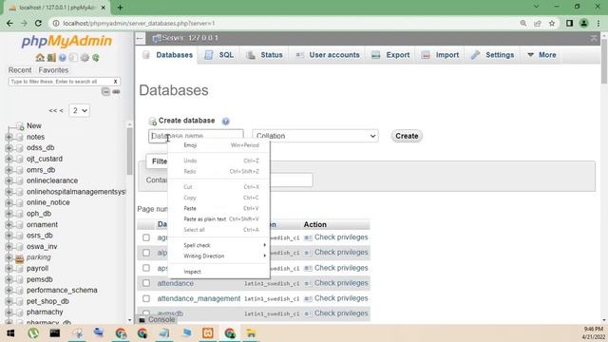This screenshot has height=342, width=608.
Task: Open the attendance database link
Action: [x=175, y=283]
